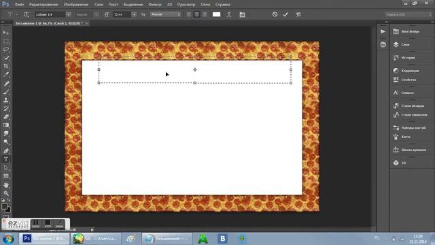This screenshot has height=245, width=435.
Task: Click the foreground color swatch
Action: click(x=4, y=206)
